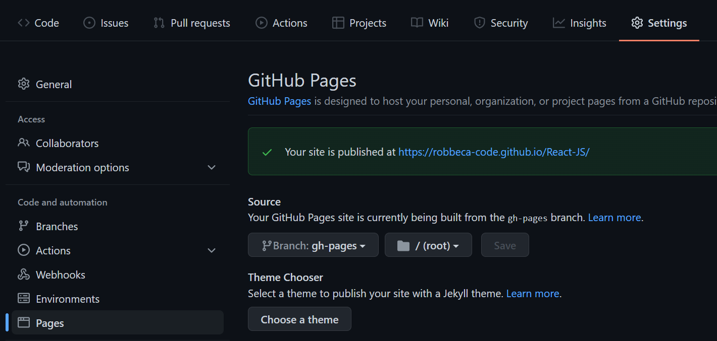Click the Source section heading

264,201
